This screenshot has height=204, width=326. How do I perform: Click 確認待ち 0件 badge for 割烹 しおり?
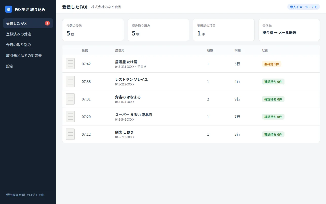[x=273, y=134]
